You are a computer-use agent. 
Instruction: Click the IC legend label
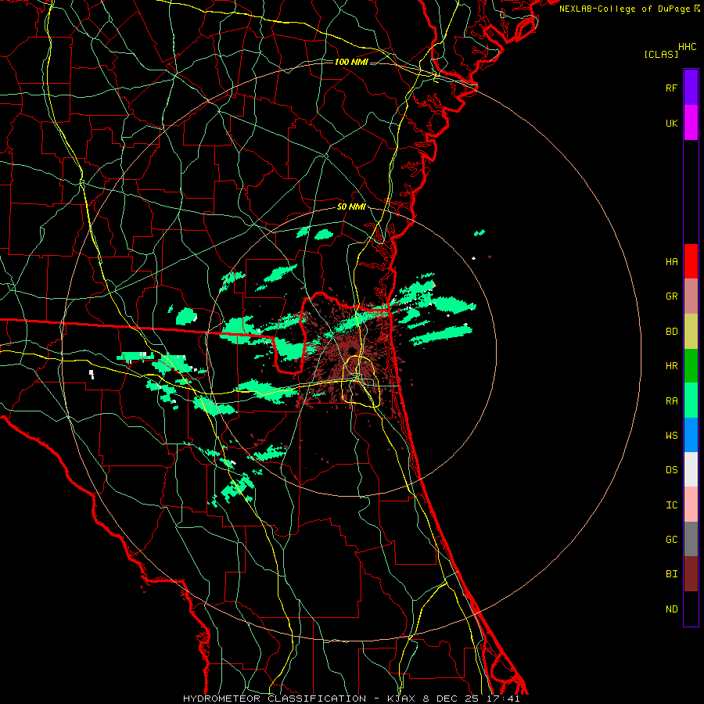coord(672,505)
